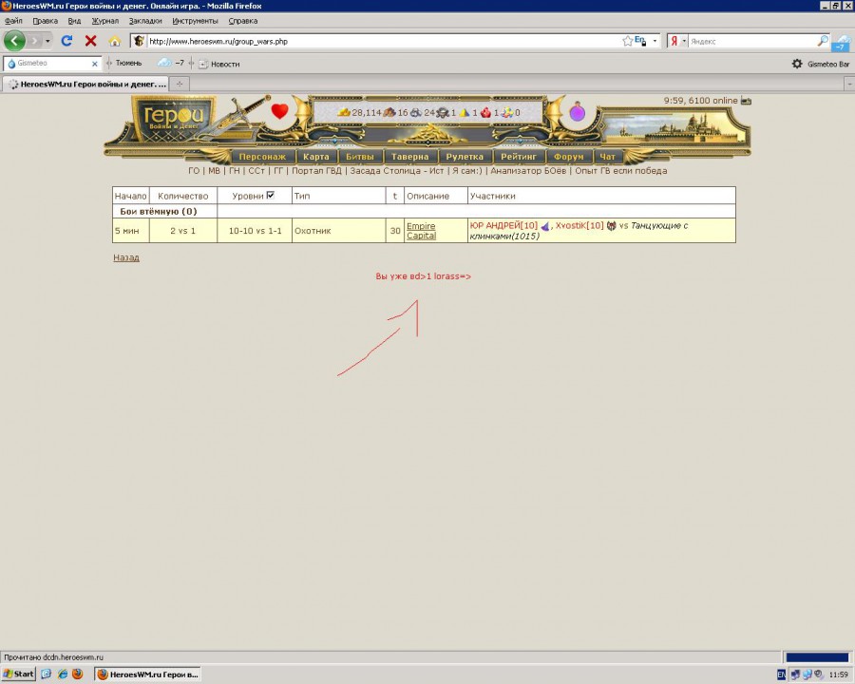Click the green browser Back button

pos(14,41)
